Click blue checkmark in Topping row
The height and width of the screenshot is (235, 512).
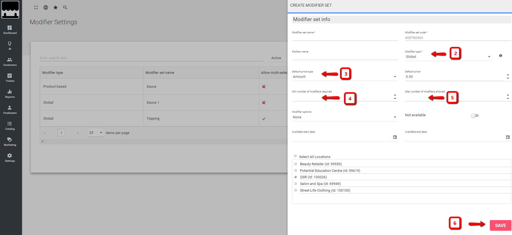pos(264,119)
